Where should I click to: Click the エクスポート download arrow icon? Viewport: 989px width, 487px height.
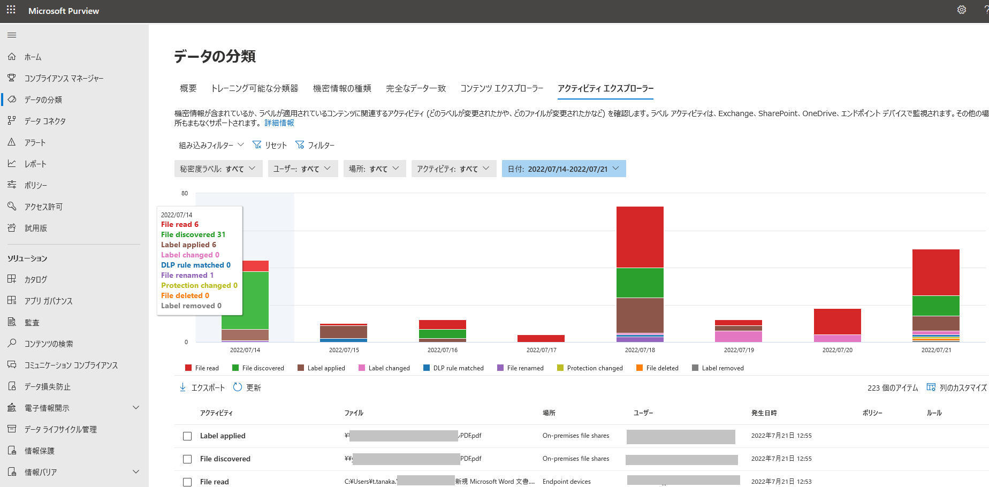tap(182, 387)
